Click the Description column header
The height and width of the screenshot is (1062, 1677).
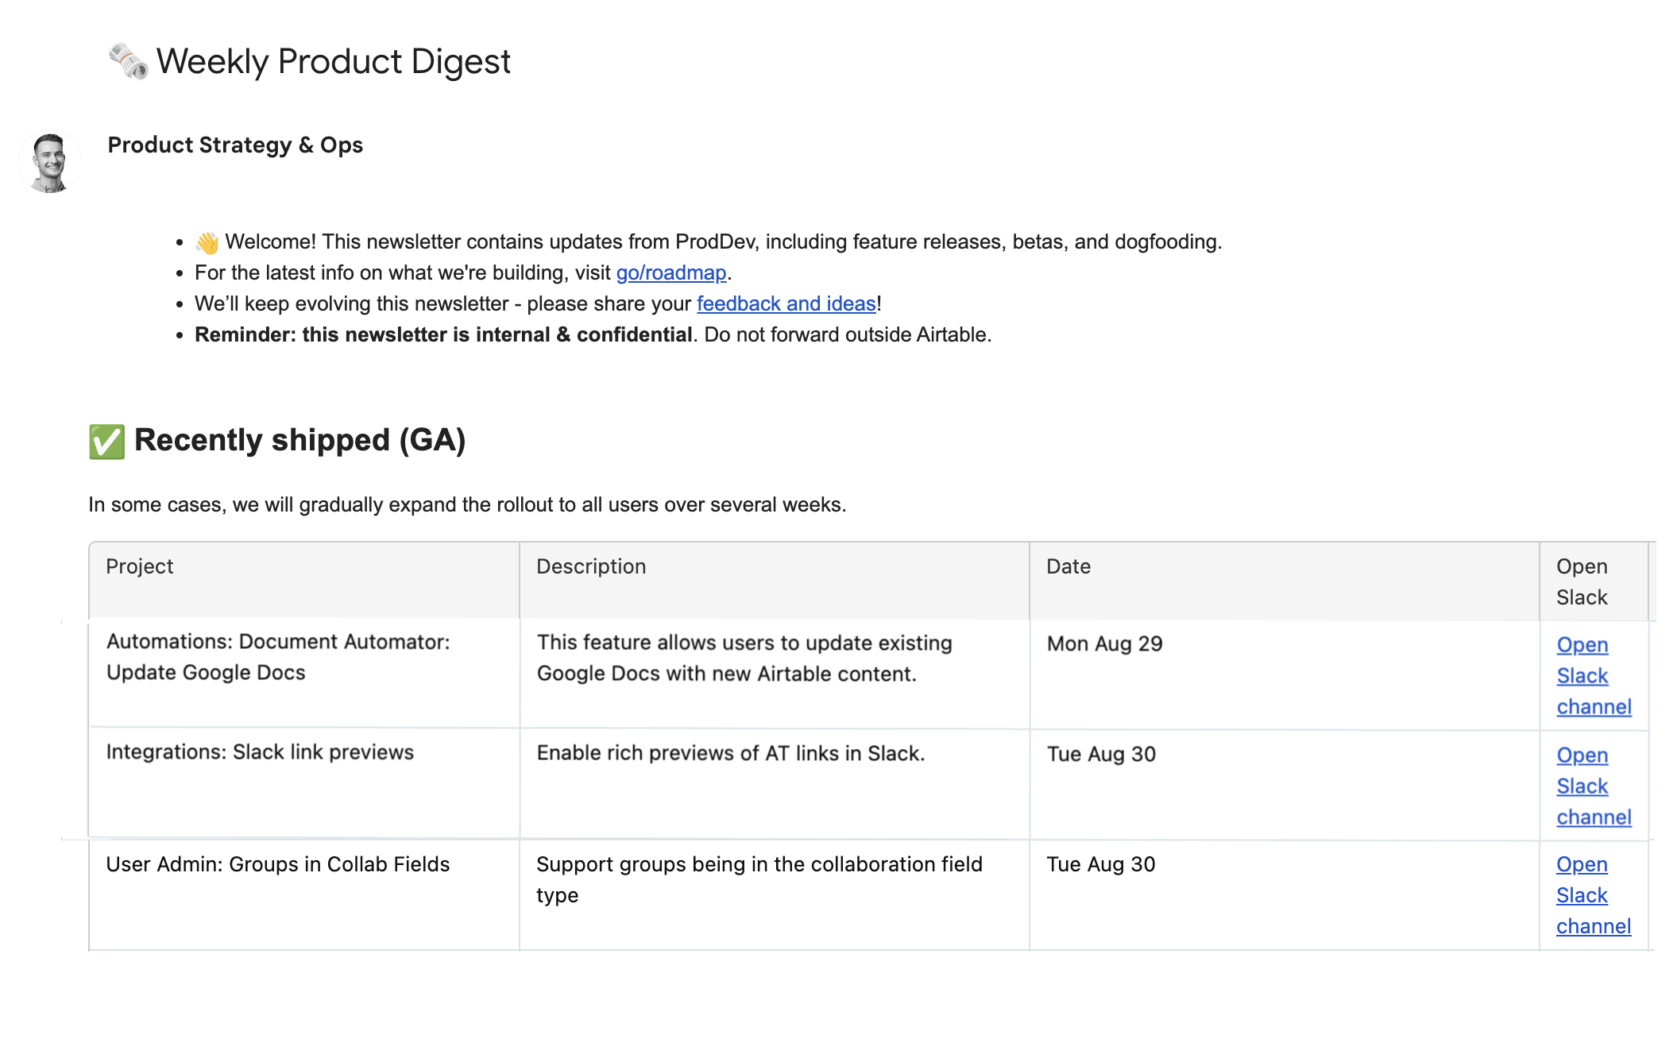[x=591, y=567]
